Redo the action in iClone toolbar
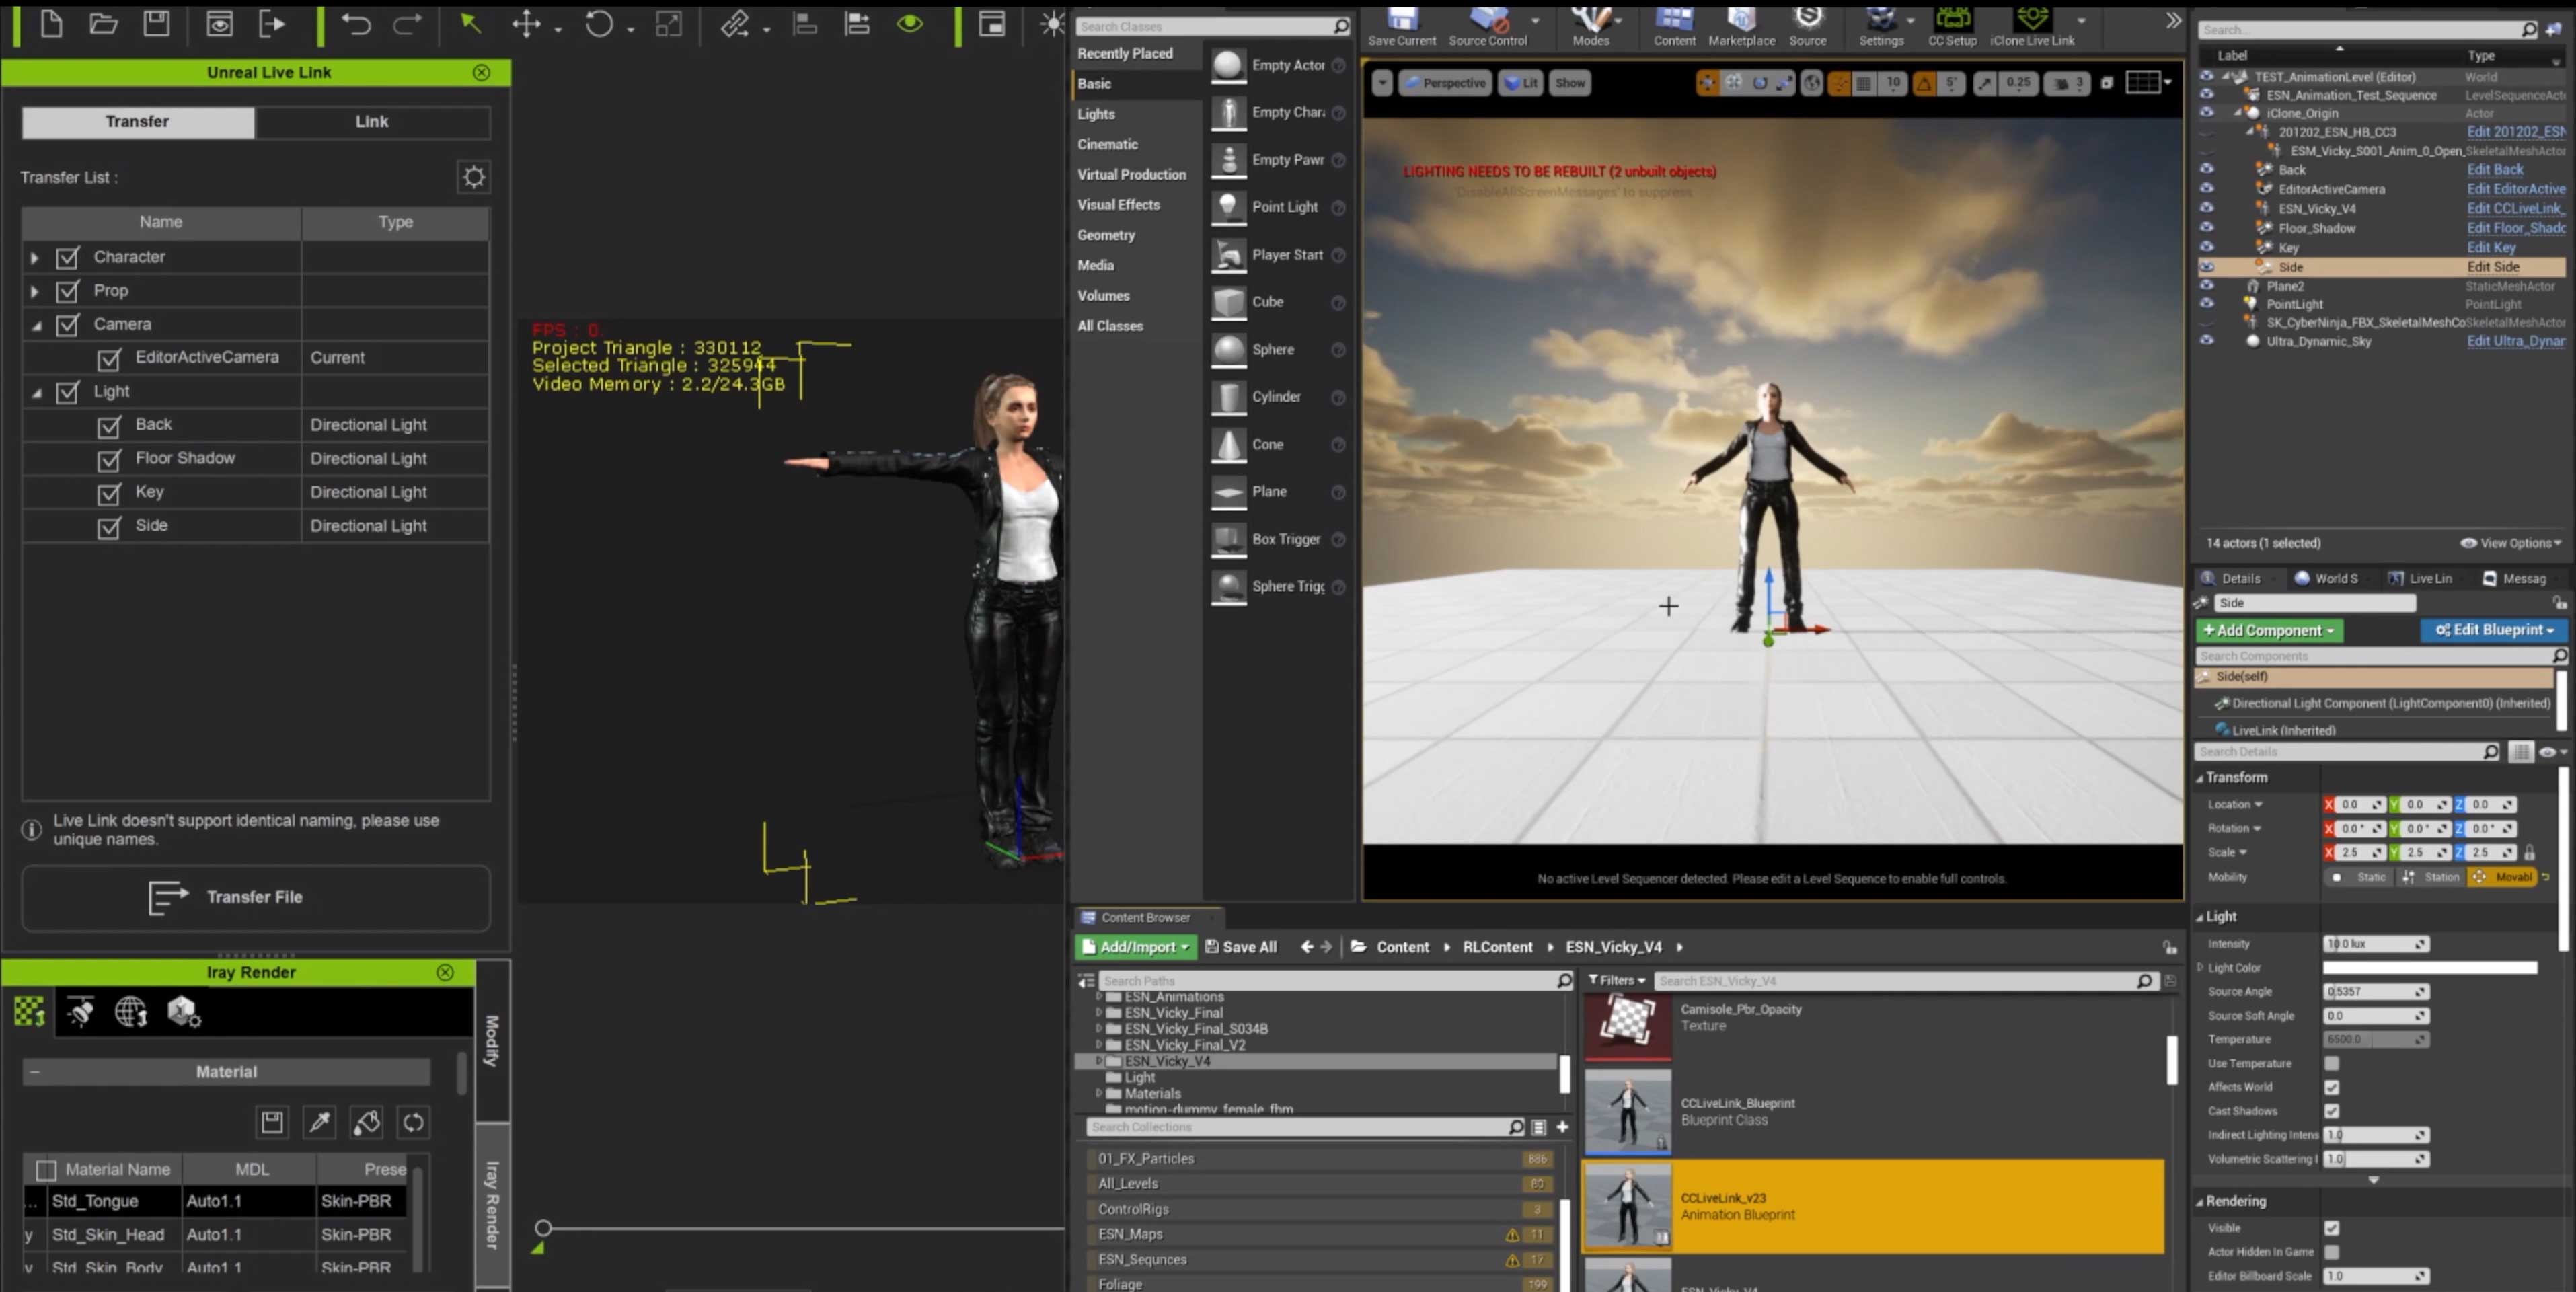This screenshot has height=1292, width=2576. pos(407,24)
